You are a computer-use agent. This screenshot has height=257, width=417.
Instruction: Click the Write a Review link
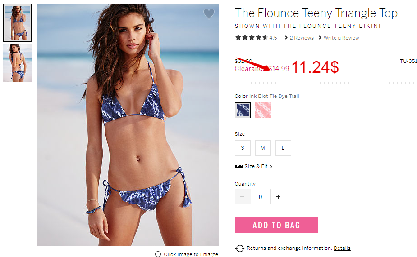(339, 38)
